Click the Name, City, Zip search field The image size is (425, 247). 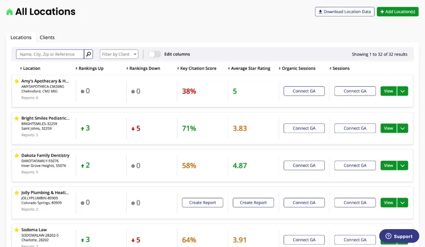click(49, 54)
